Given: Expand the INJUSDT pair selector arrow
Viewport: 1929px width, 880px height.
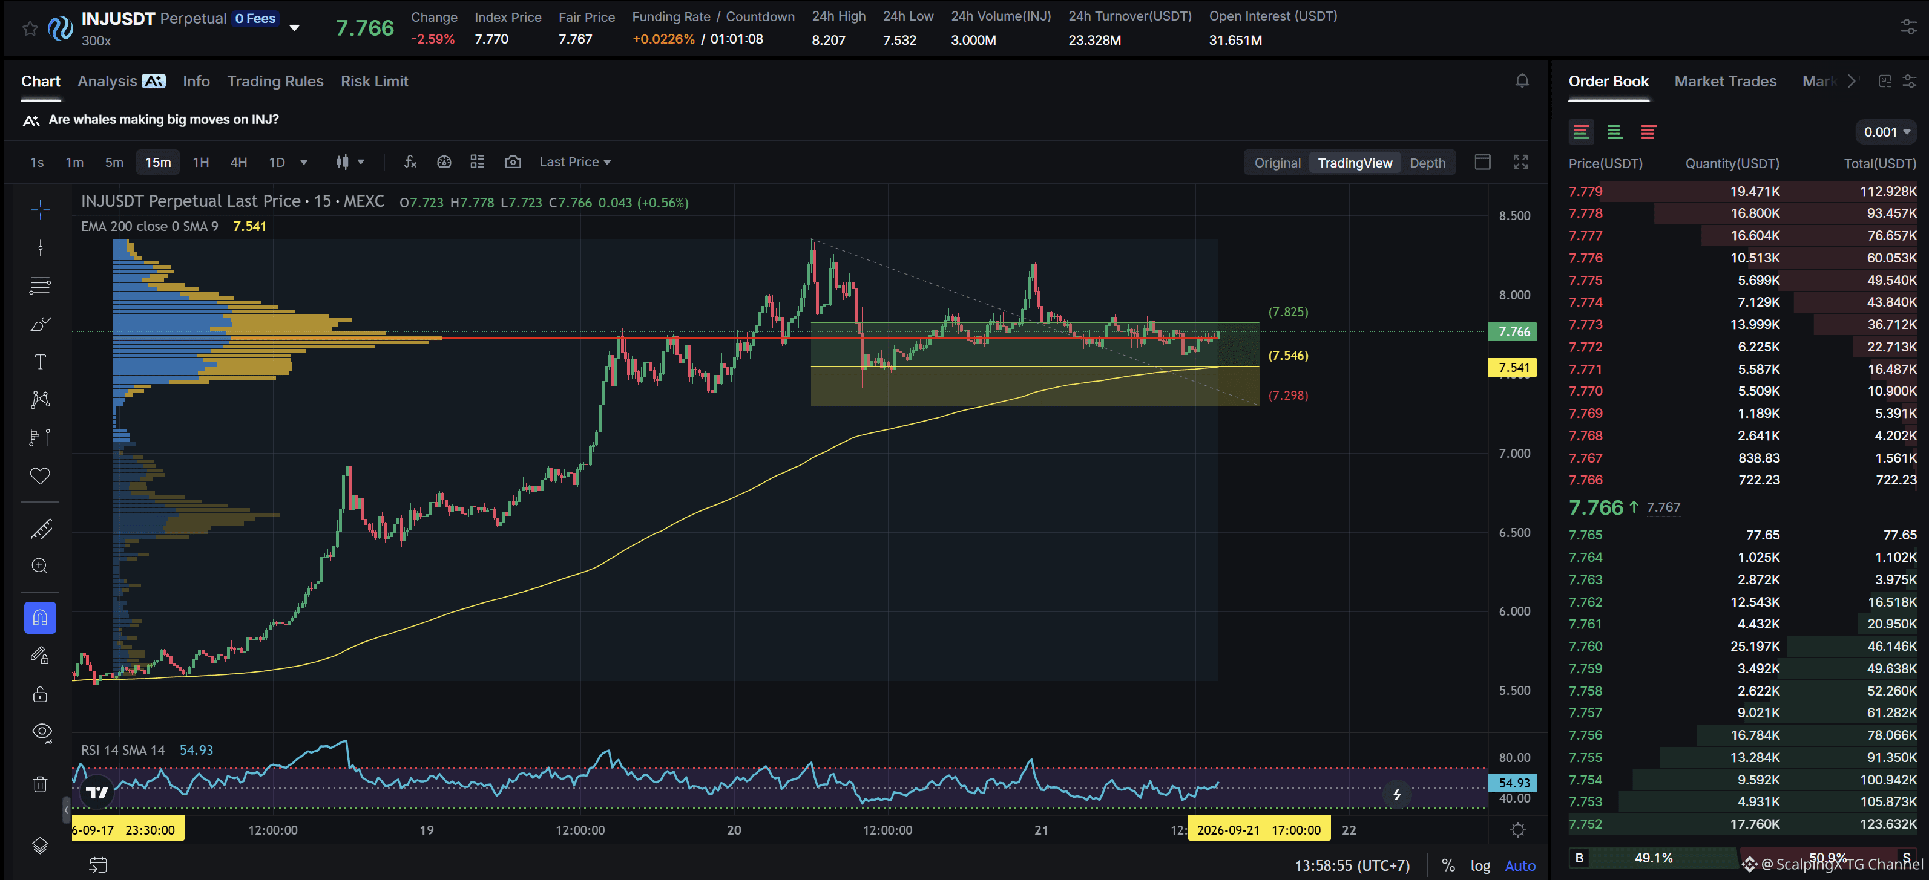Looking at the screenshot, I should [294, 28].
